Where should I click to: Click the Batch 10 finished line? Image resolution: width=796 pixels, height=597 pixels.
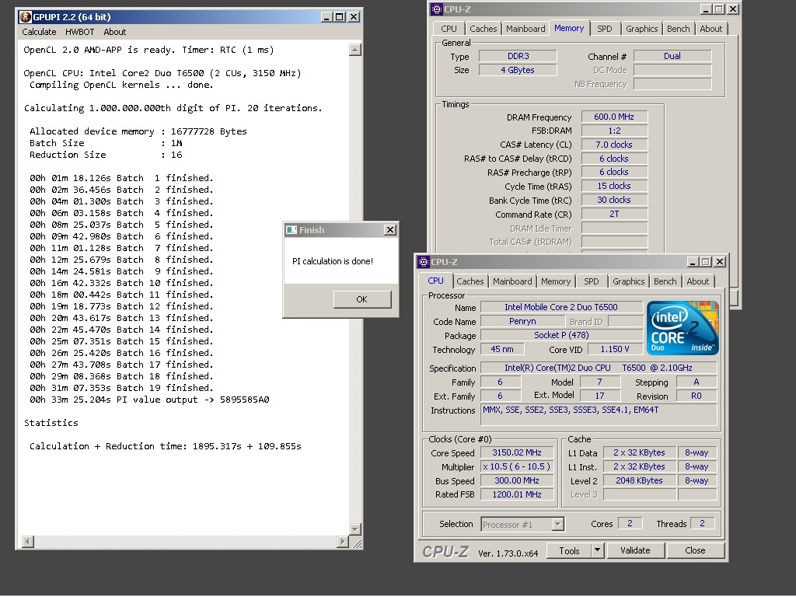click(x=121, y=283)
